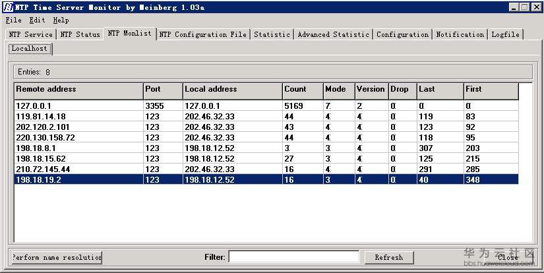Select the 202.120.2.101 row

[x=266, y=127]
